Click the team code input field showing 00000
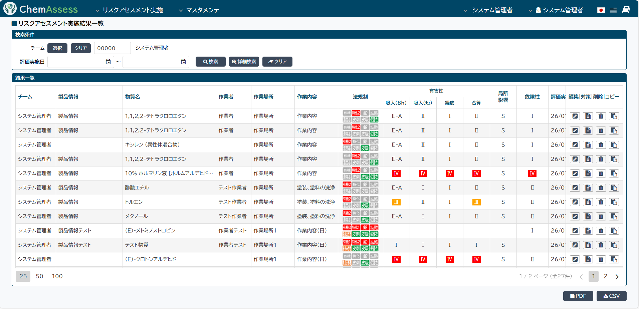The height and width of the screenshot is (309, 639). coord(112,48)
